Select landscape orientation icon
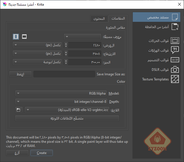 coord(24,37)
